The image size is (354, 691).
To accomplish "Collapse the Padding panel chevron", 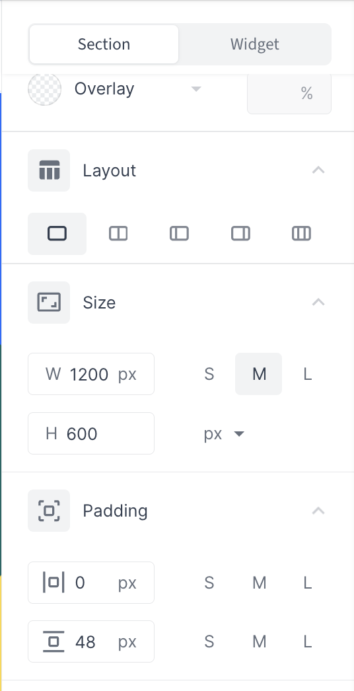I will [x=318, y=511].
